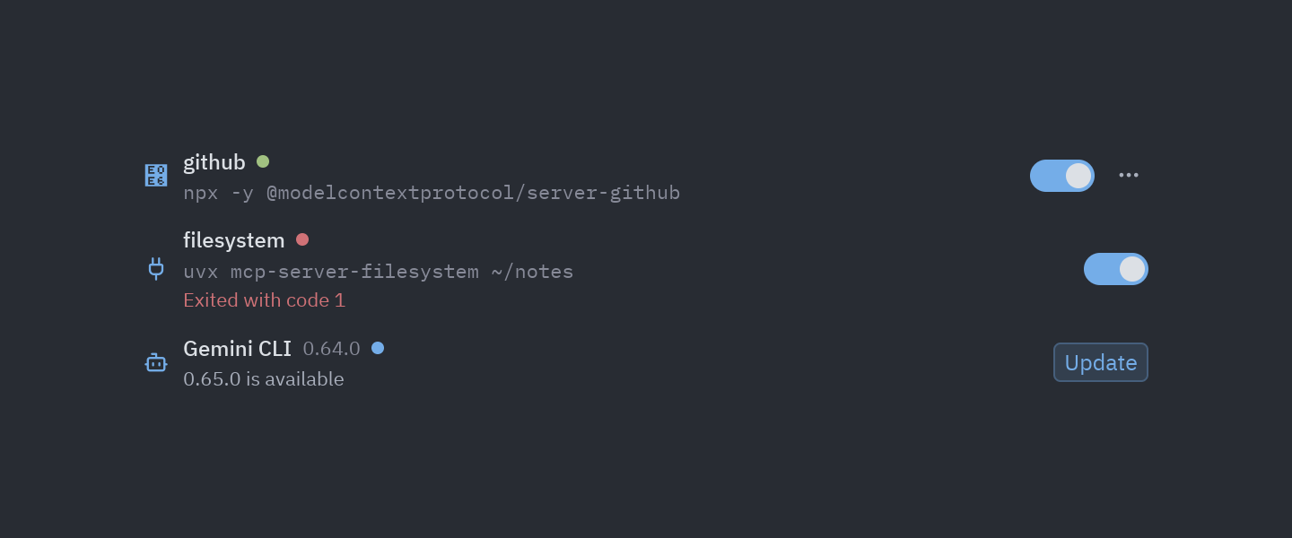Select the github server name
This screenshot has width=1292, height=538.
pyautogui.click(x=214, y=162)
